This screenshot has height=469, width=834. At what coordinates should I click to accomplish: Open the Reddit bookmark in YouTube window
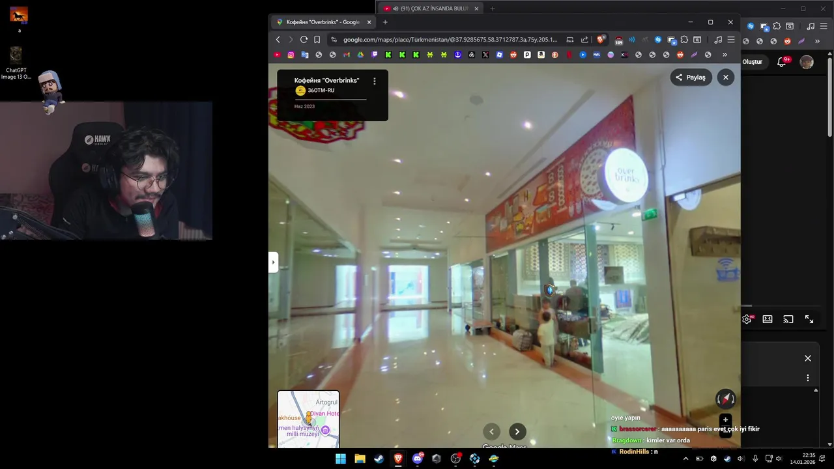[x=787, y=41]
